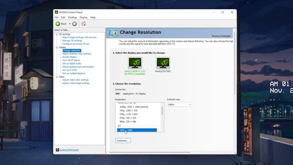Click the Customize... button
Viewport: 293px width, 165px height.
(x=123, y=141)
